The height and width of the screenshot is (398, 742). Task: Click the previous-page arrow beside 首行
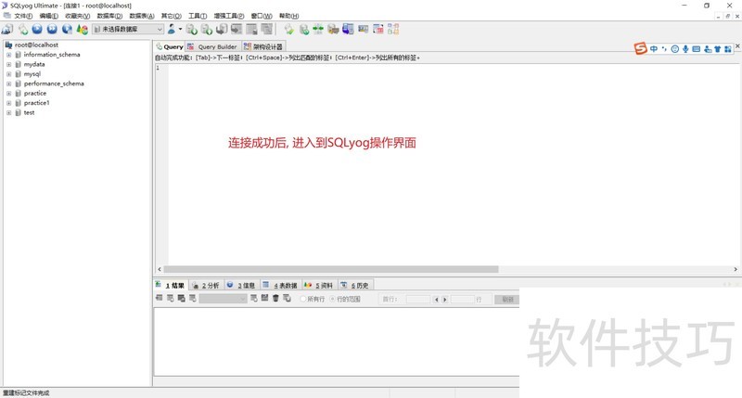tap(436, 300)
